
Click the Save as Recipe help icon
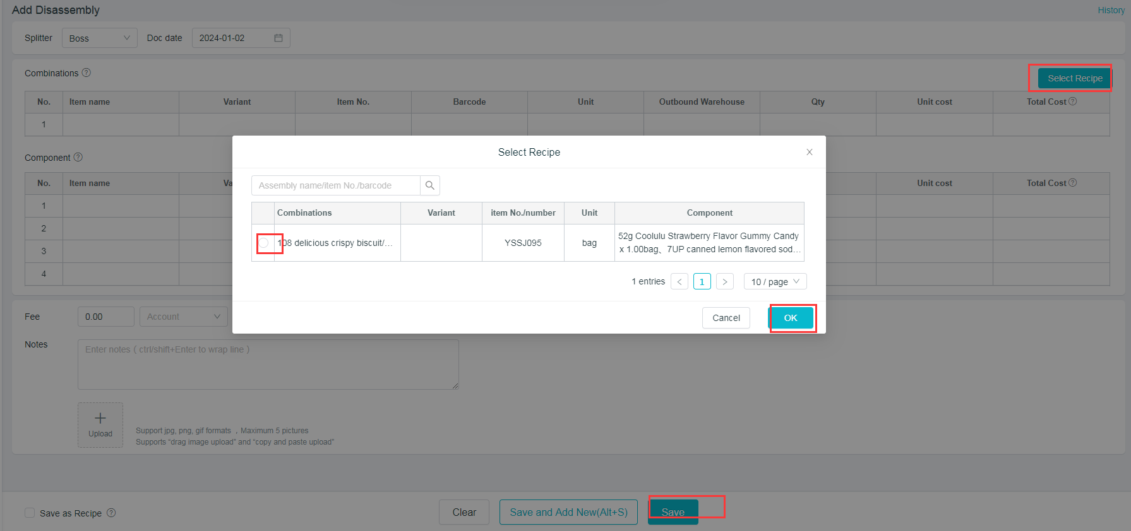111,513
